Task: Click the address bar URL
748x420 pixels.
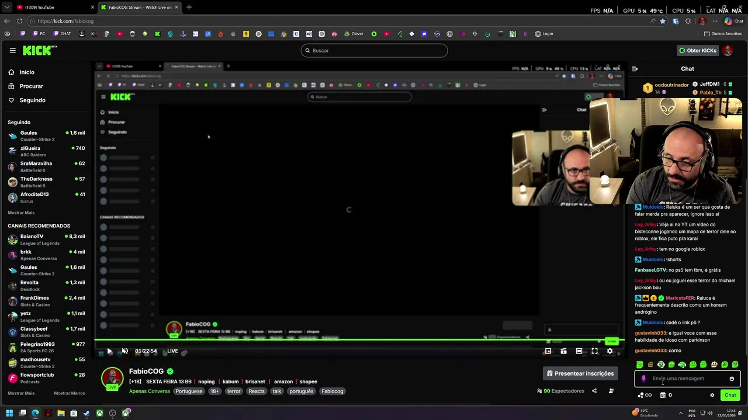Action: (65, 21)
